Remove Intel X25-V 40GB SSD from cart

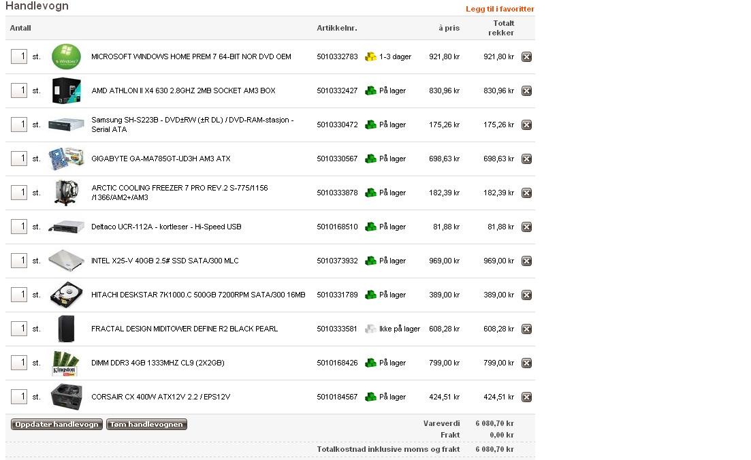[x=526, y=261]
